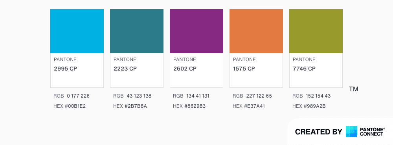This screenshot has height=145, width=393.
Task: Click the HEX #2B7B8A value
Action: click(x=130, y=106)
